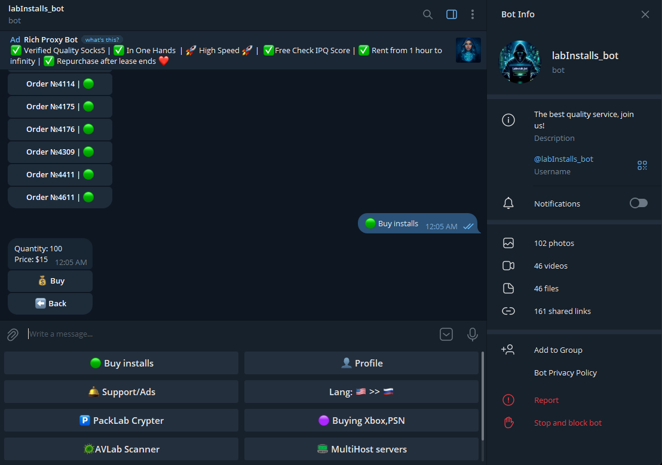Toggle the right sidebar panel icon
Image resolution: width=662 pixels, height=465 pixels.
tap(452, 14)
